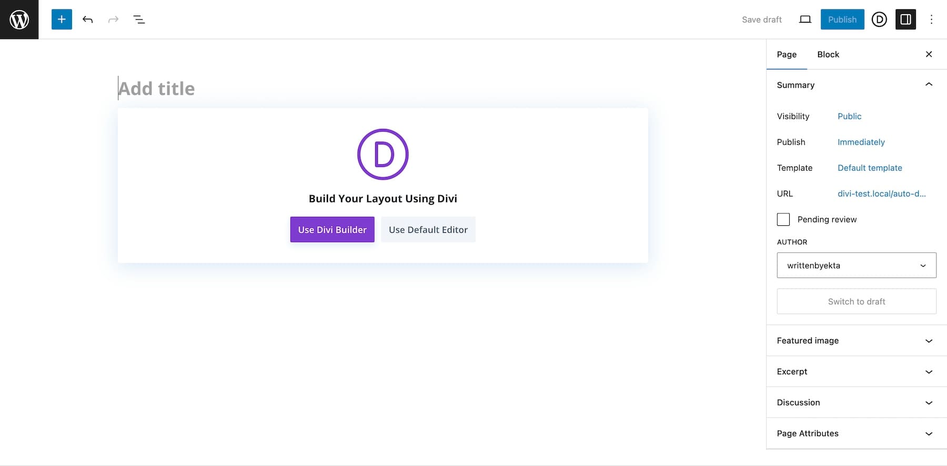The height and width of the screenshot is (466, 947).
Task: Toggle the settings sidebar panel icon
Action: 905,19
